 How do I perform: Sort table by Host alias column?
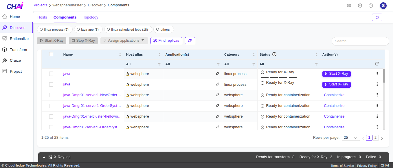click(x=159, y=54)
